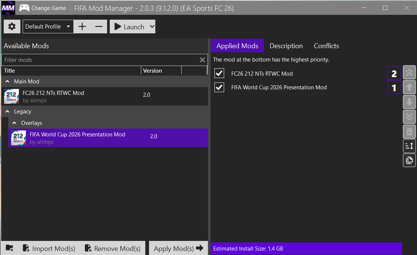
Task: Collapse the Main Mod group
Action: click(x=7, y=82)
